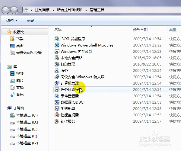Click the control panel icon in address bar
The width and height of the screenshot is (181, 151).
coord(26,10)
